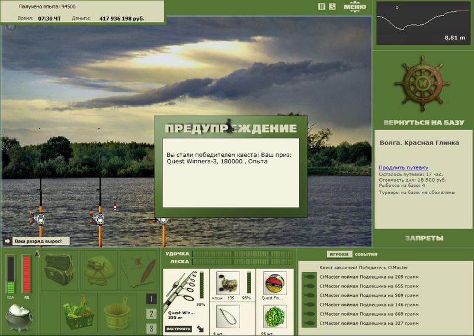Click the arrow icon beside rank notification
Viewport: 474px width, 336px height.
point(7,241)
